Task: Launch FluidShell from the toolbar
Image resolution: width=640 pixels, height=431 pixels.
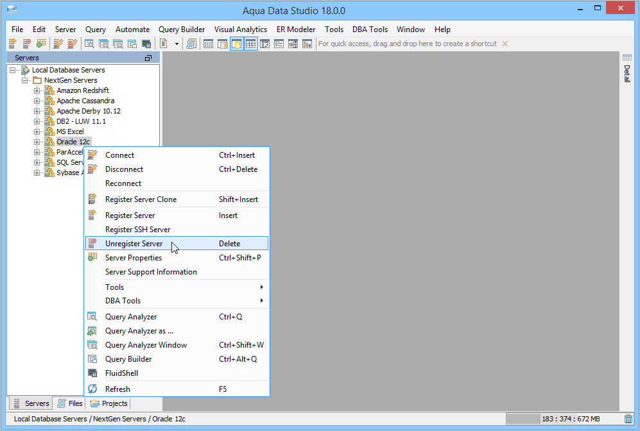Action: [x=146, y=44]
